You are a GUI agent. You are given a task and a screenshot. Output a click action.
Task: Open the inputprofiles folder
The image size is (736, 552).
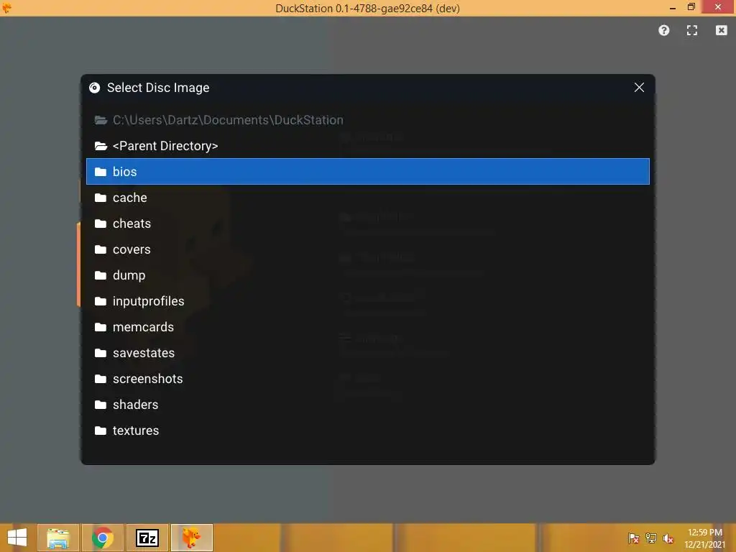tap(367, 301)
